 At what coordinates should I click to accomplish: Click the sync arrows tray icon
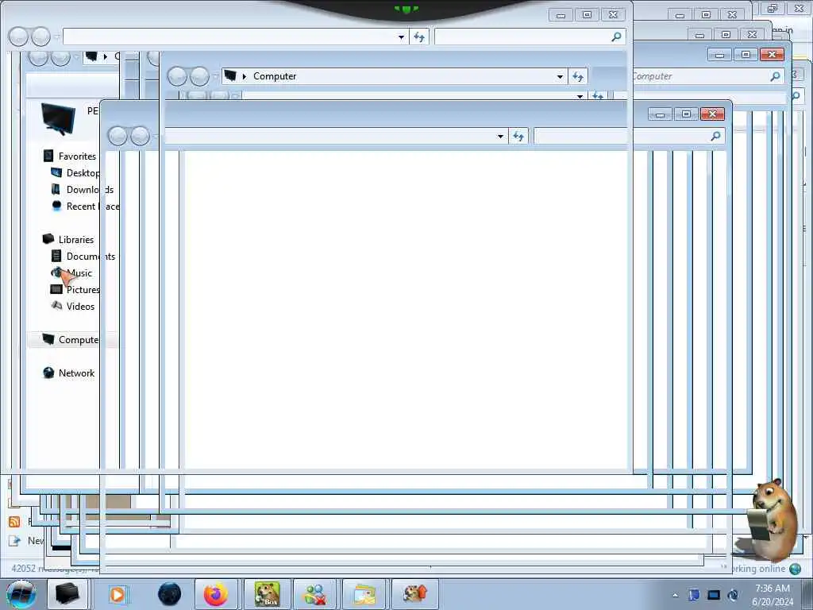pyautogui.click(x=733, y=595)
